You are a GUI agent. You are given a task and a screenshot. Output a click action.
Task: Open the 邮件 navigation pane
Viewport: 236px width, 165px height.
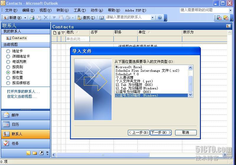point(26,115)
